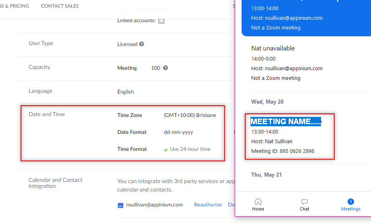371x223 pixels.
Task: Select the highlighted MEETING NAME entry
Action: coord(286,122)
